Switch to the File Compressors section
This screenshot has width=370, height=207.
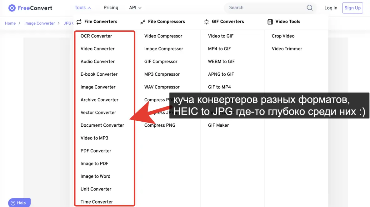[166, 22]
